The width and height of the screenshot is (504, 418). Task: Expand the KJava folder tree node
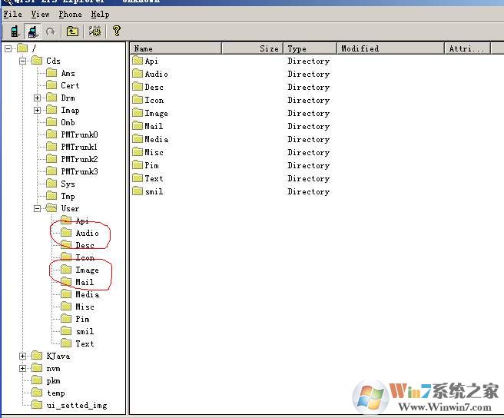click(x=23, y=356)
